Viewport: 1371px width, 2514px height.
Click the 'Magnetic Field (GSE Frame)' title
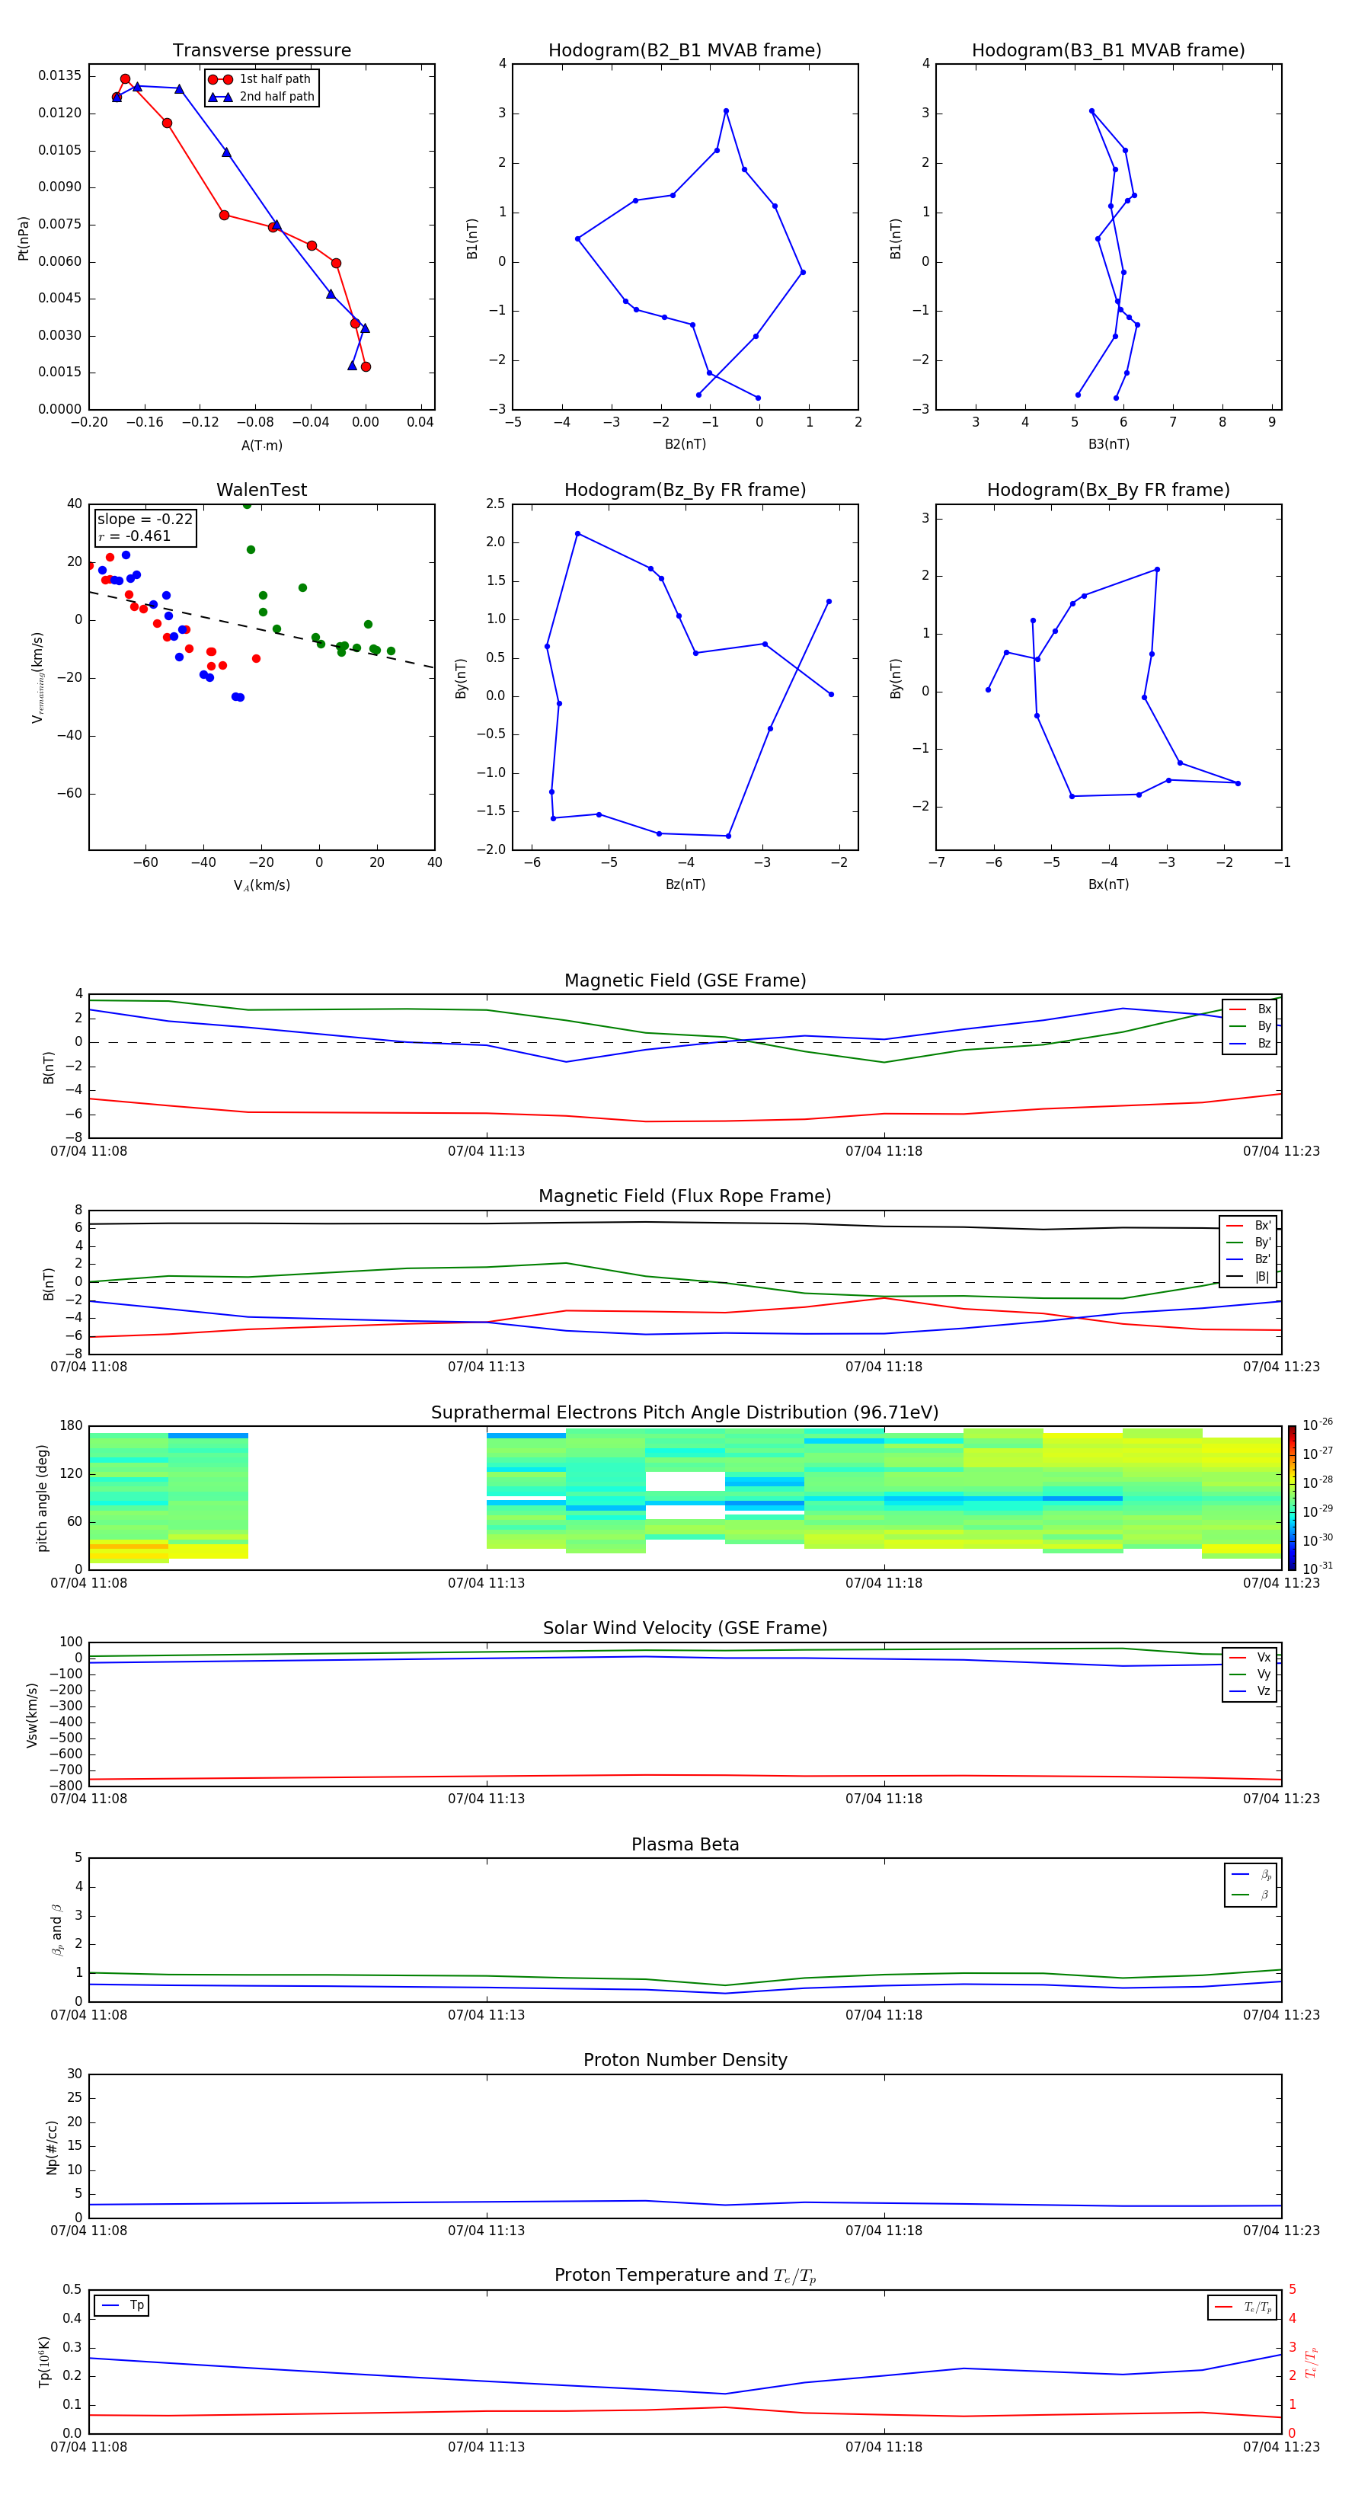[685, 980]
